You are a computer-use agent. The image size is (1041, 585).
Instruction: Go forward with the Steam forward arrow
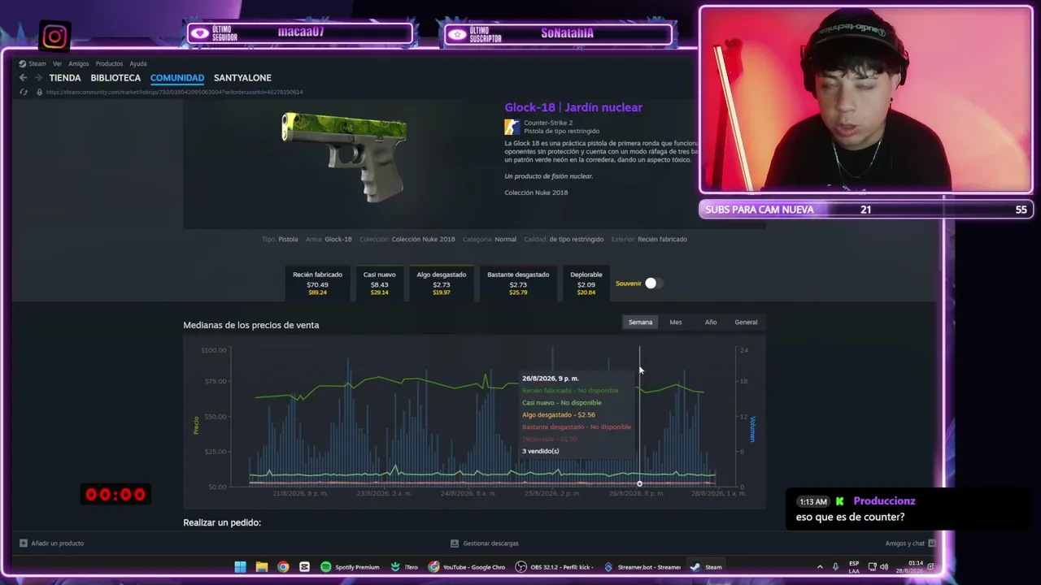tap(37, 78)
